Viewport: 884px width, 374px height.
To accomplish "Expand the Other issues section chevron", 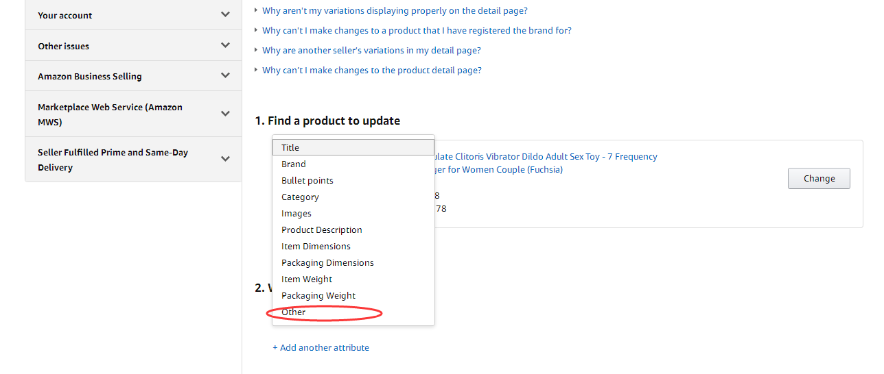I will [x=225, y=45].
